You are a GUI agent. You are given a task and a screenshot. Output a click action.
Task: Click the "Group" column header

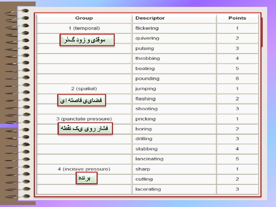pyautogui.click(x=84, y=18)
